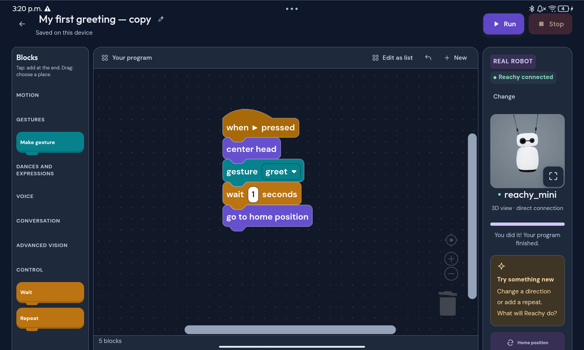Collapse the Control block category
Viewport: 584px width, 350px height.
29,270
